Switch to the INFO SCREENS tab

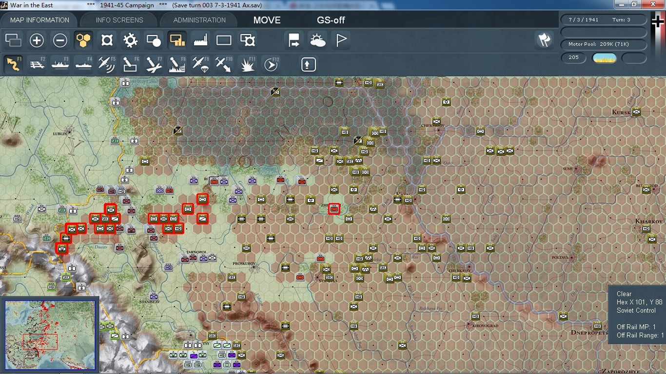pyautogui.click(x=119, y=20)
